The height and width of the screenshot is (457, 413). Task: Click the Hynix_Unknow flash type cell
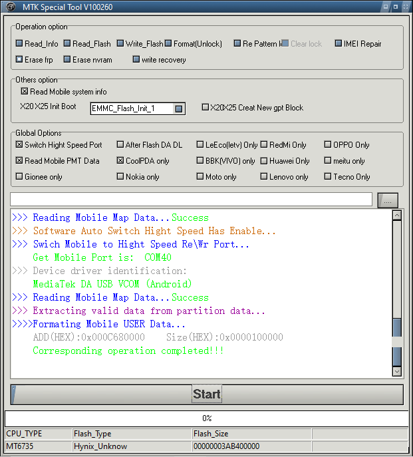(x=132, y=446)
